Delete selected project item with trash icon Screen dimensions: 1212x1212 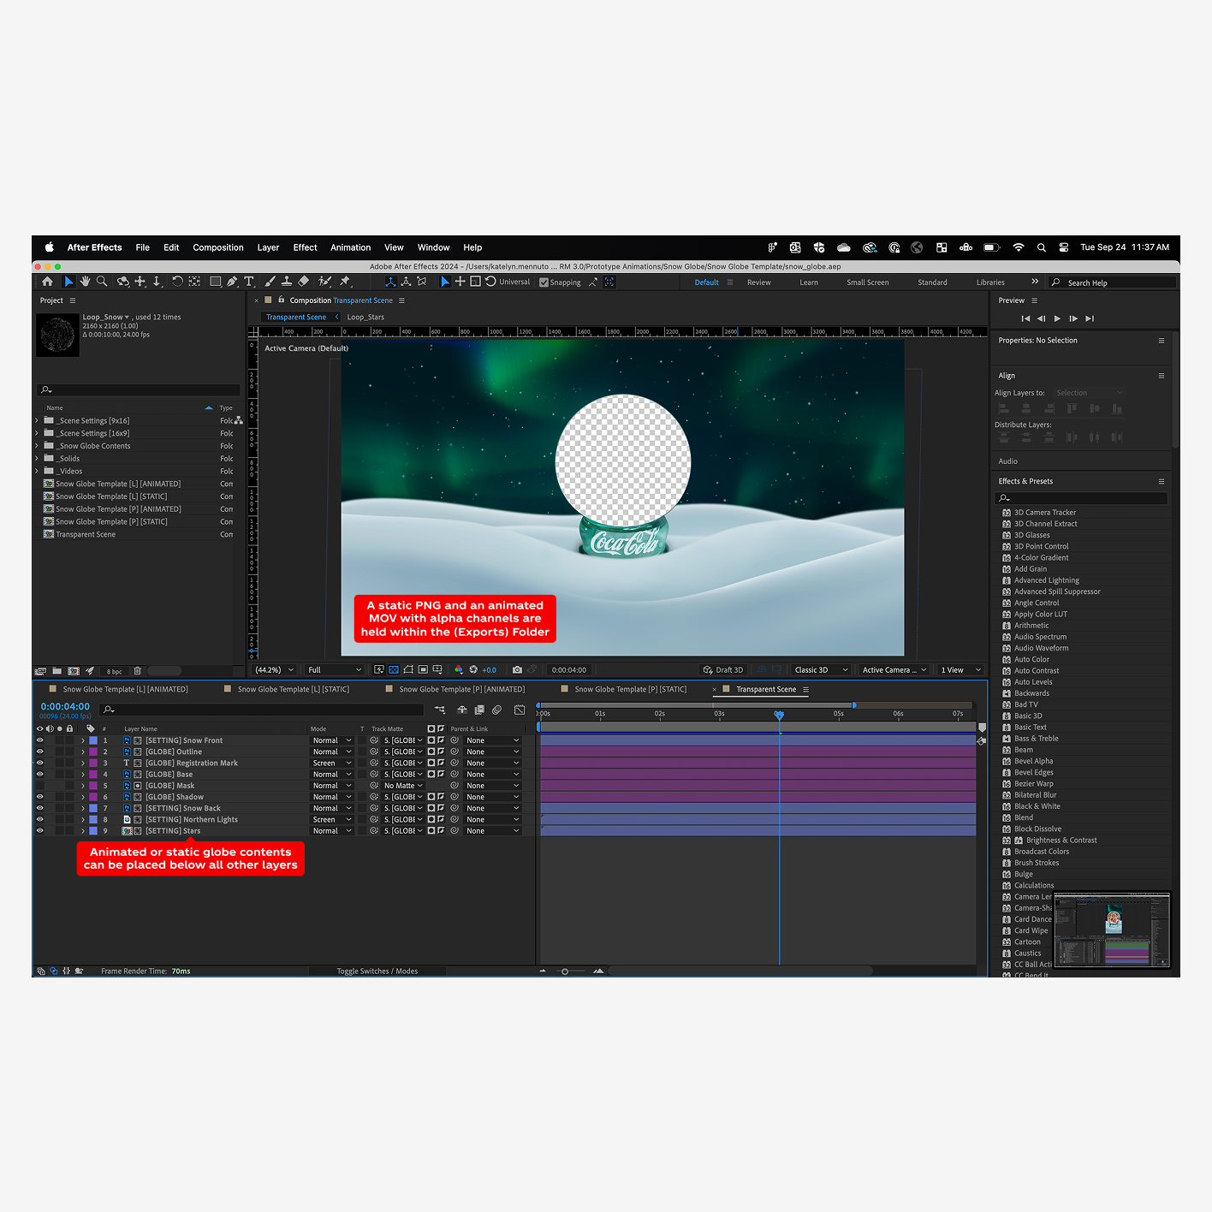137,671
